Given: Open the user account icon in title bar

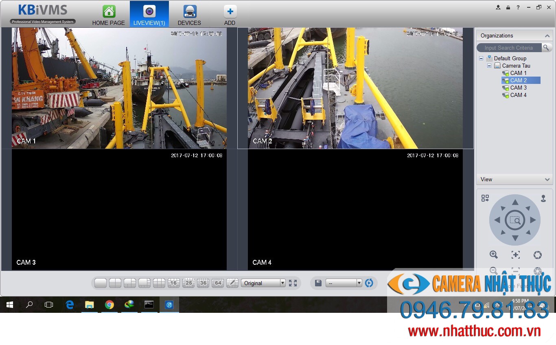Looking at the screenshot, I should point(498,7).
